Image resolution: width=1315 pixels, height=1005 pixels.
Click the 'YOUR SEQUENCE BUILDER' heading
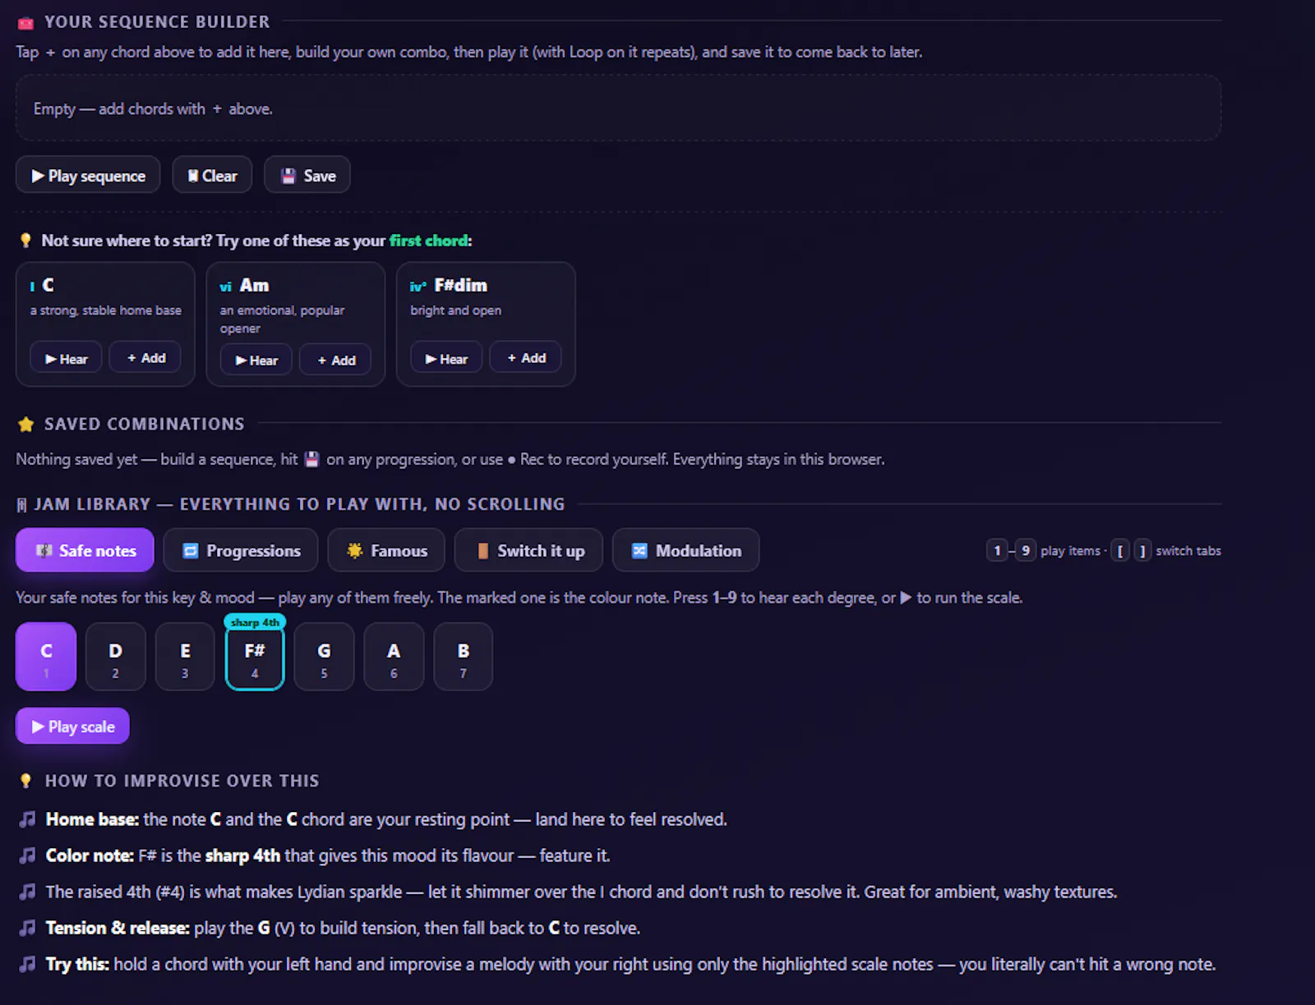[157, 22]
